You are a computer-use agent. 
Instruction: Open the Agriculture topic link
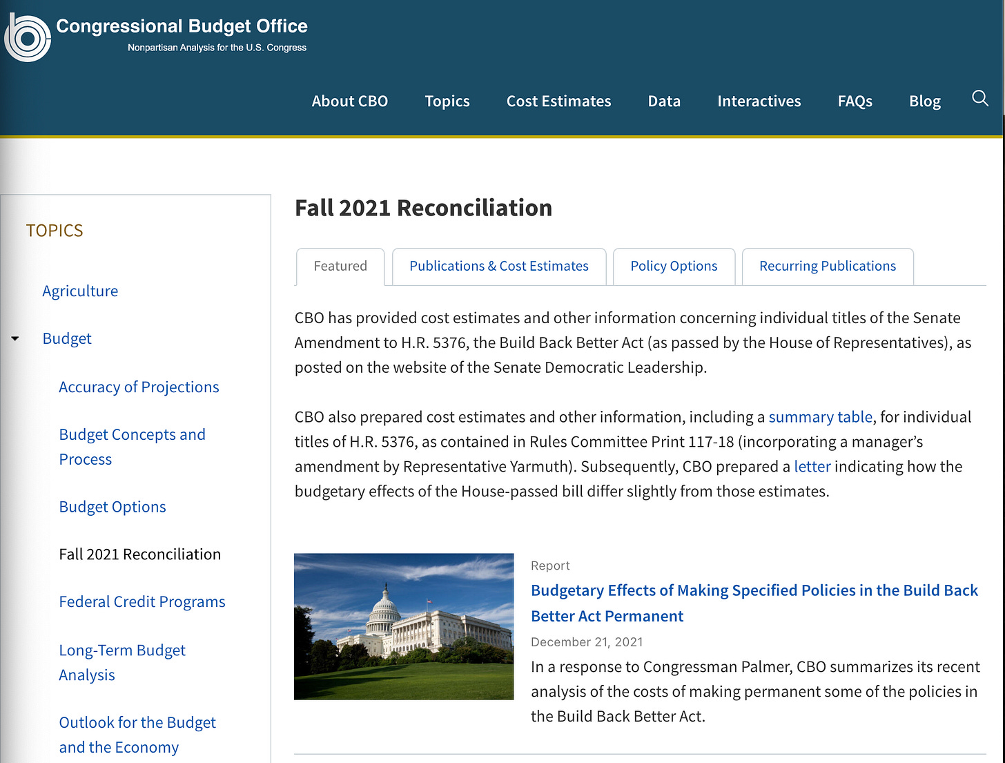tap(80, 291)
